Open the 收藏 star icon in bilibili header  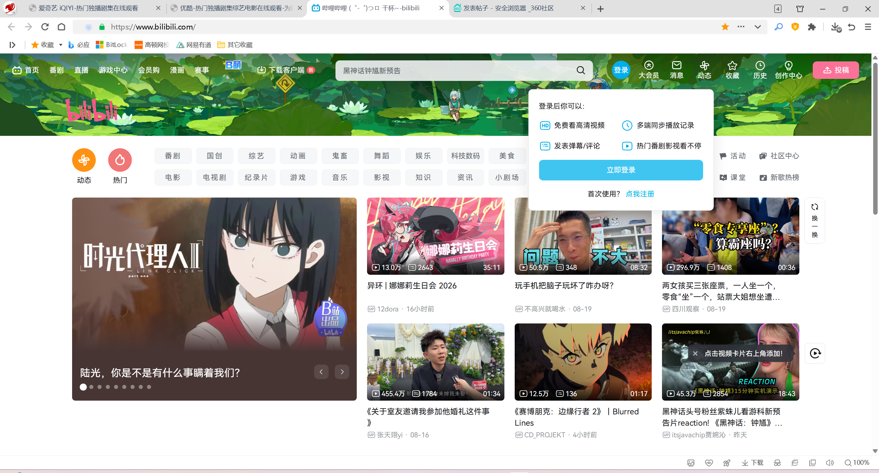tap(732, 70)
